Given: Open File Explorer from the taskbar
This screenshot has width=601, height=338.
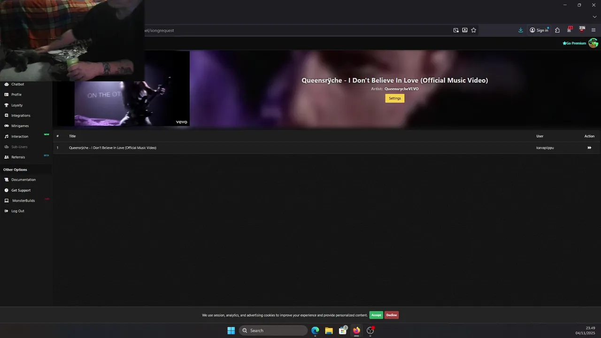Looking at the screenshot, I should [x=329, y=330].
